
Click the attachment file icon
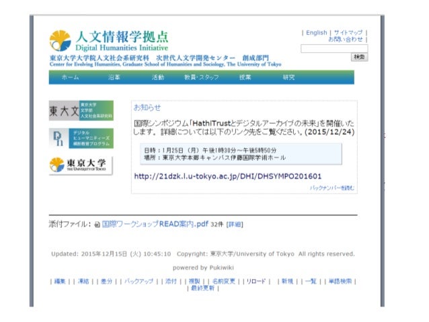click(x=97, y=225)
